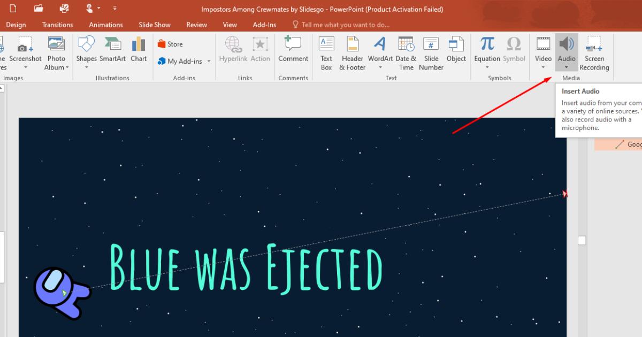Insert an Equation
642x337 pixels.
tap(486, 52)
